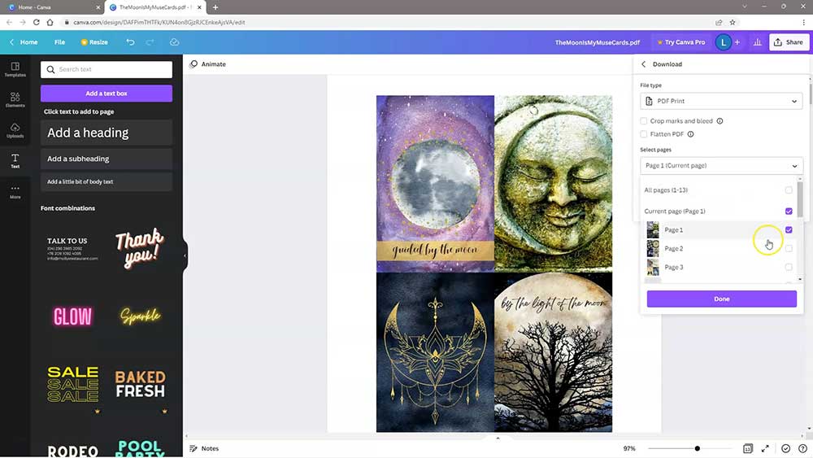Click Try Canva Pro button
The width and height of the screenshot is (813, 458).
point(680,42)
